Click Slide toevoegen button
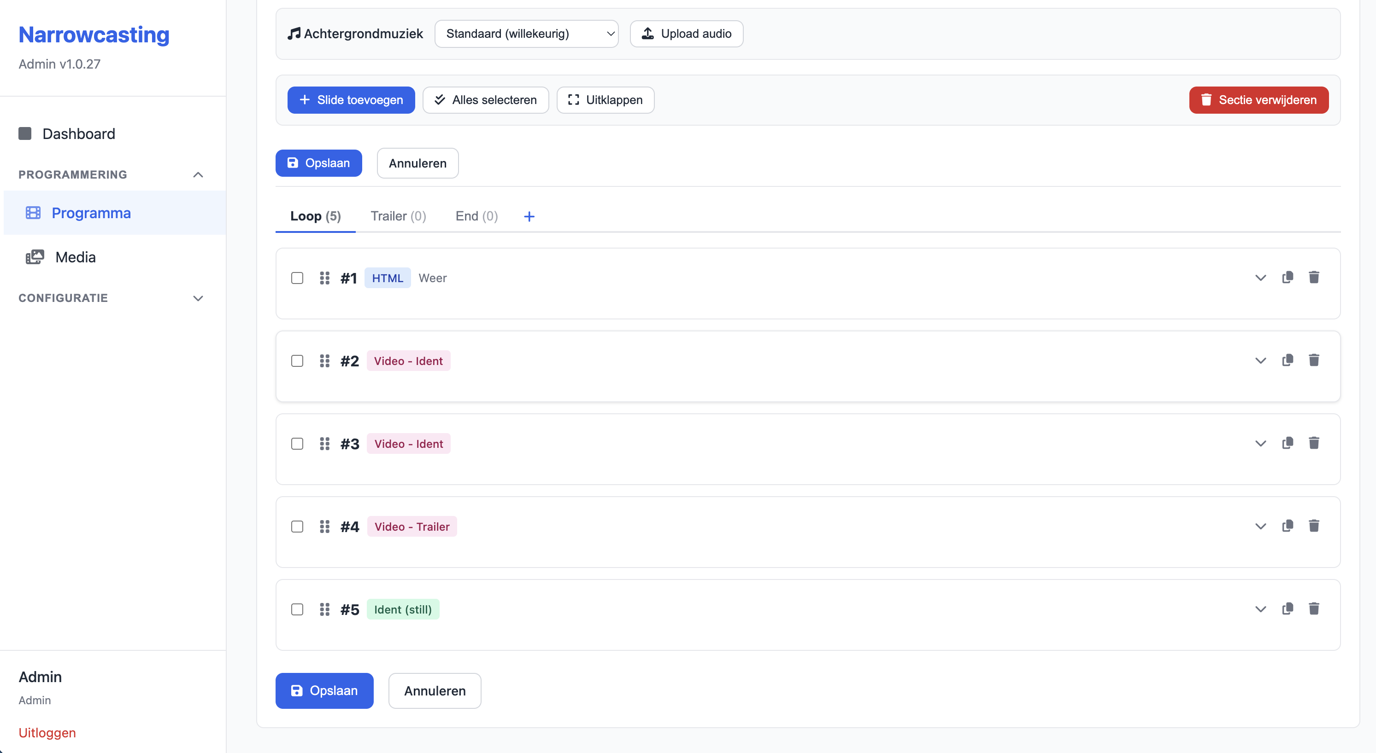1376x753 pixels. (x=351, y=100)
